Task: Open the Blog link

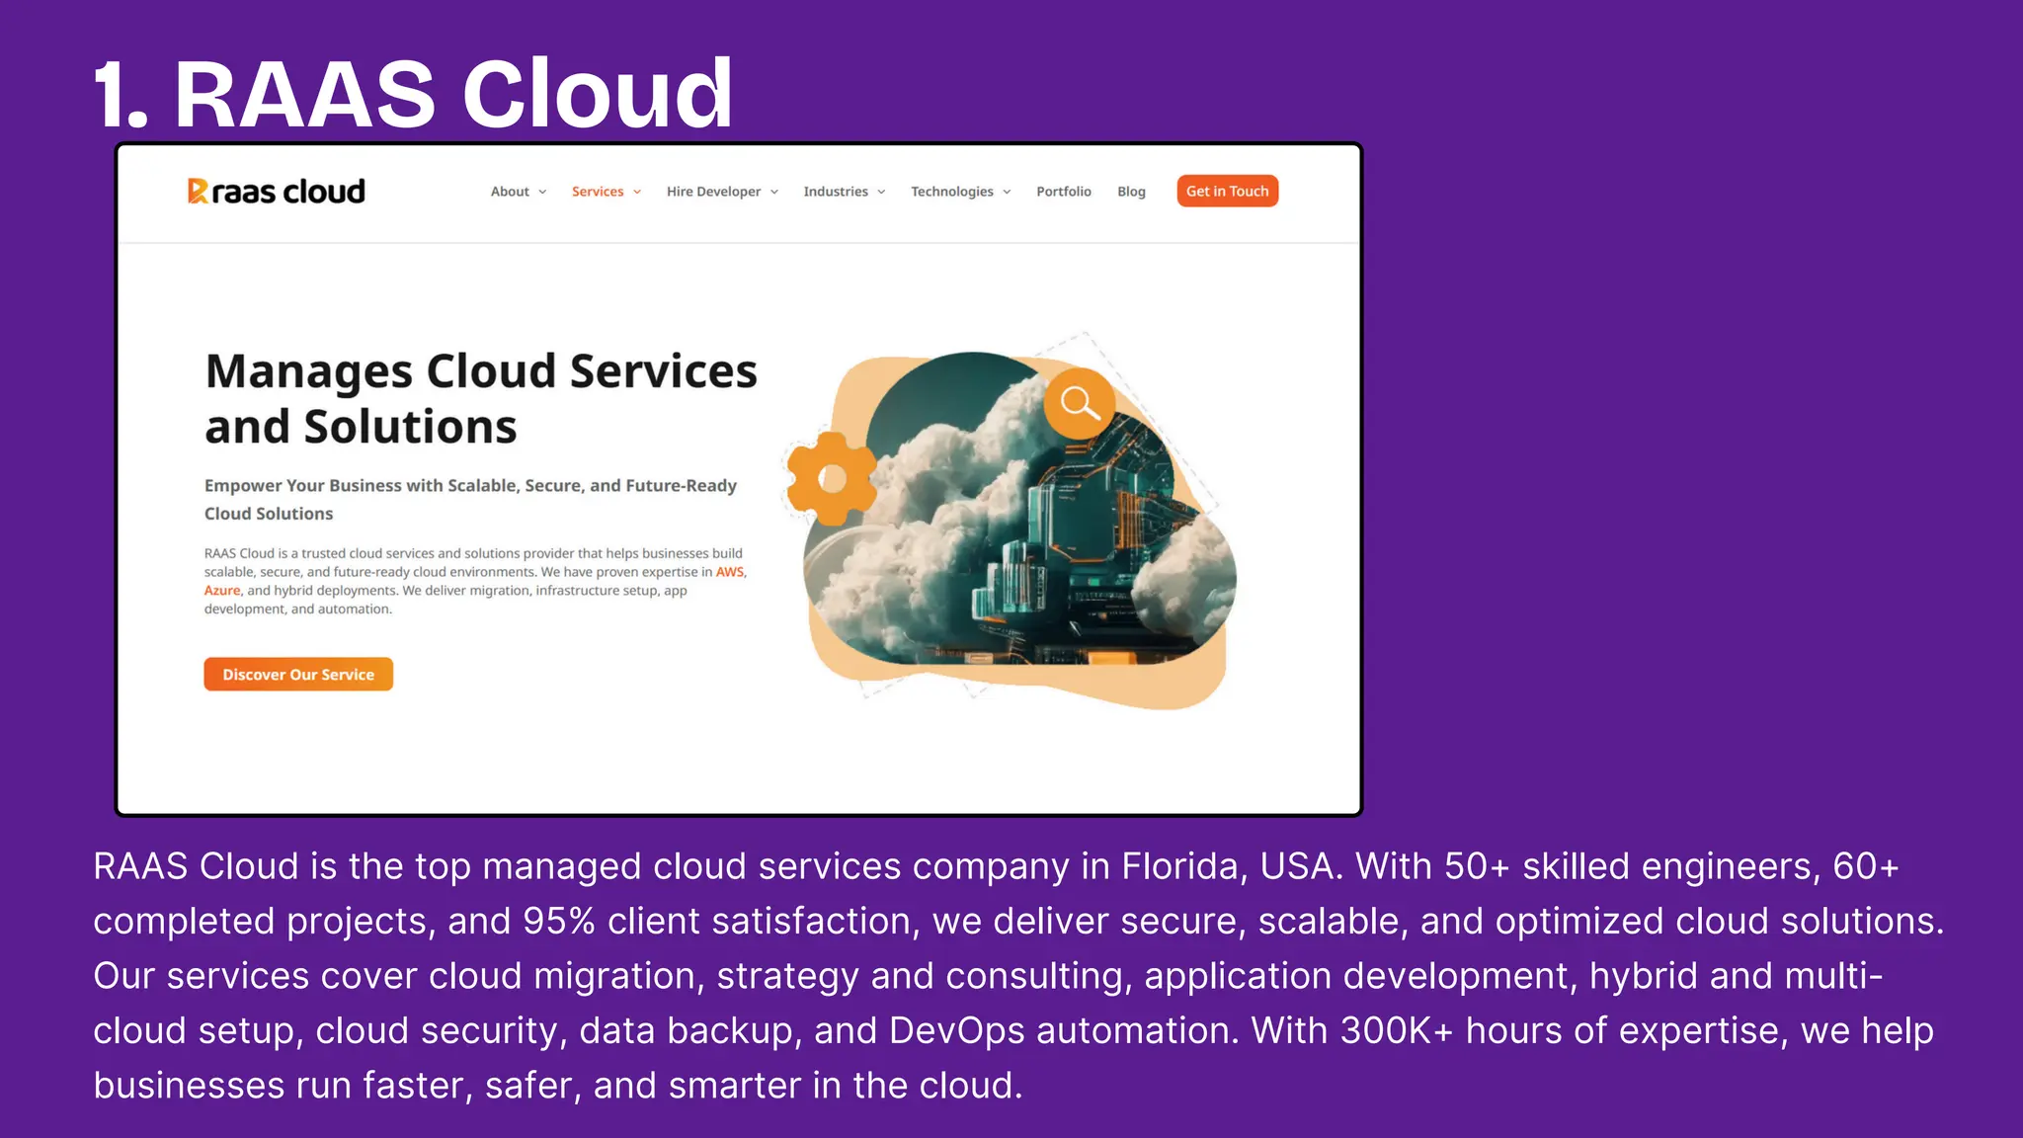Action: (1131, 192)
